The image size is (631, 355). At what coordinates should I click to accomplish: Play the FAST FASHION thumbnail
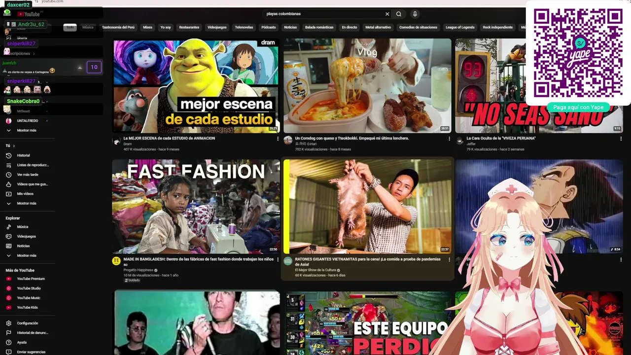[196, 207]
